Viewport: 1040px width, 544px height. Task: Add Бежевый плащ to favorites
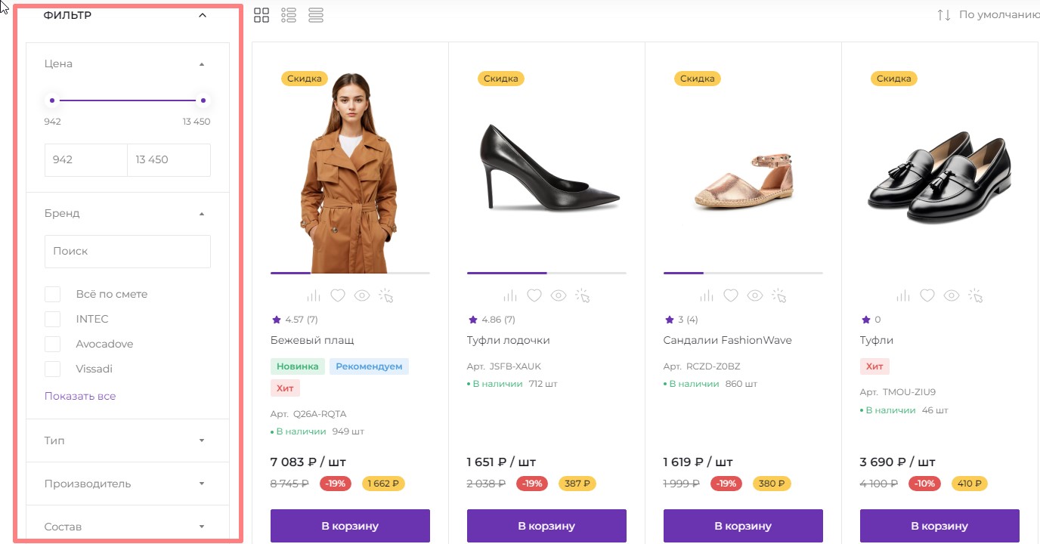338,295
